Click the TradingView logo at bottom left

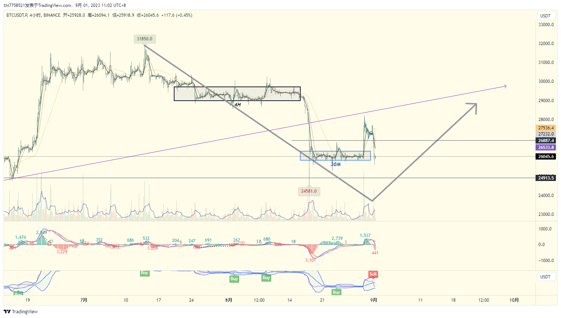(21, 312)
